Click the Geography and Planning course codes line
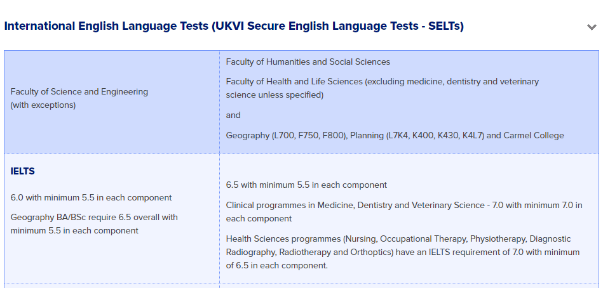This screenshot has width=603, height=288. pyautogui.click(x=395, y=136)
